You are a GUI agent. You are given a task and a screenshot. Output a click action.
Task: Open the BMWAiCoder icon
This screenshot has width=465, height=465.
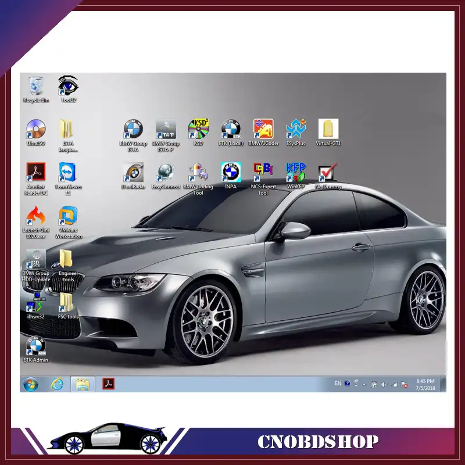[263, 133]
